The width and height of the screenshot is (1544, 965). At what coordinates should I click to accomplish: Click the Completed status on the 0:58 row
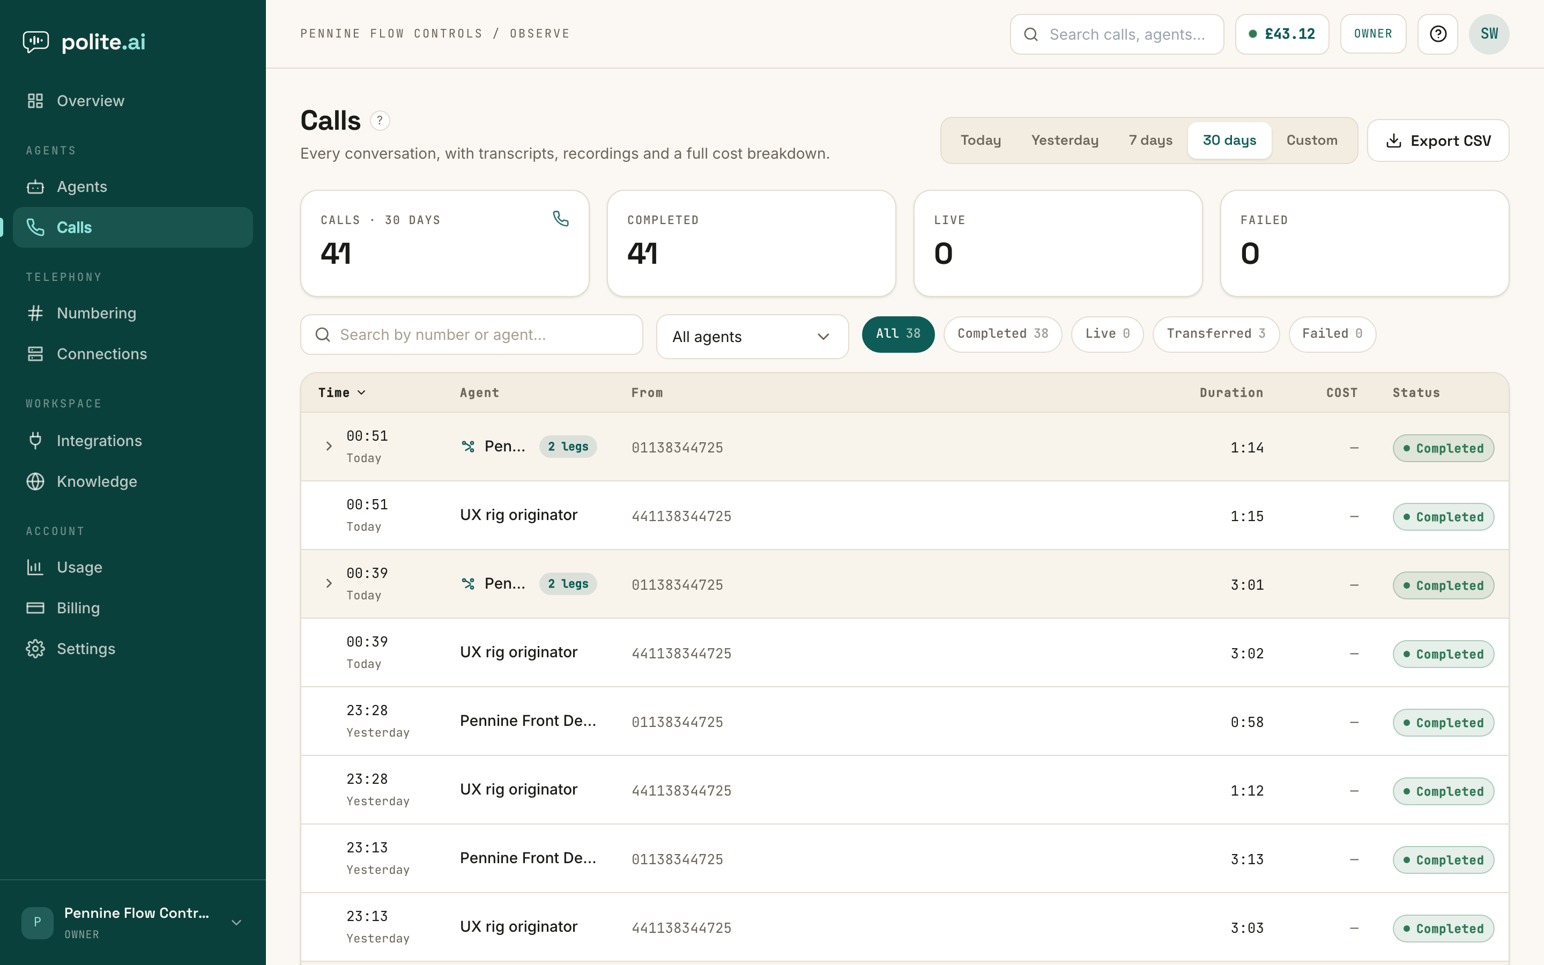click(x=1443, y=723)
